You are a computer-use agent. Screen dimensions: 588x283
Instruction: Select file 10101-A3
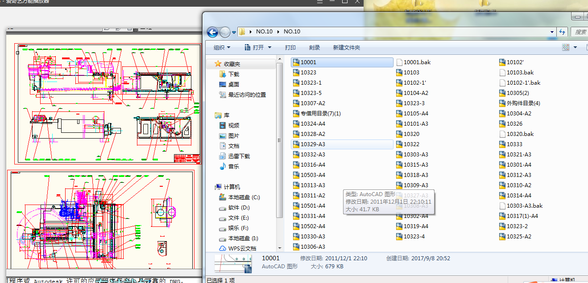coord(412,124)
